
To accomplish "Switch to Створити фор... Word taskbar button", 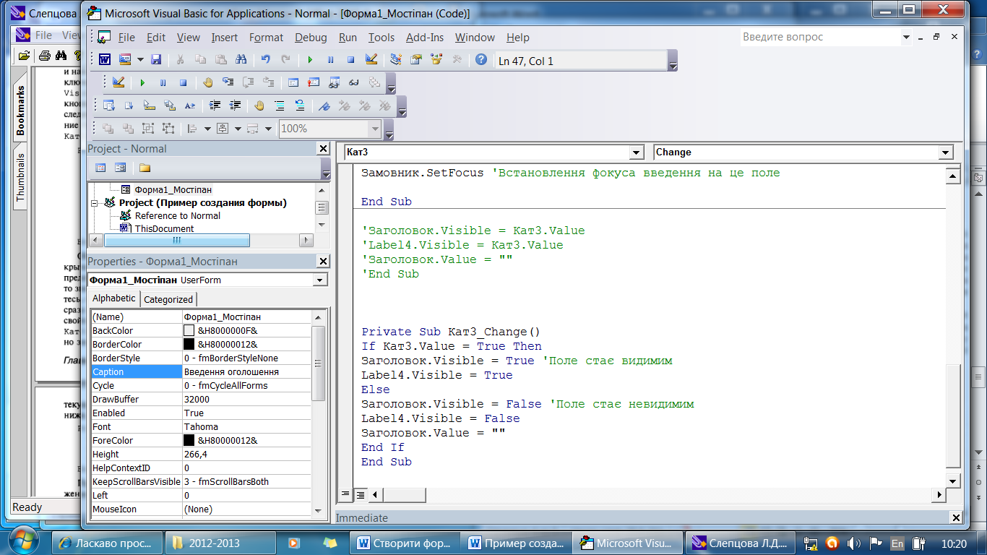I will [405, 543].
